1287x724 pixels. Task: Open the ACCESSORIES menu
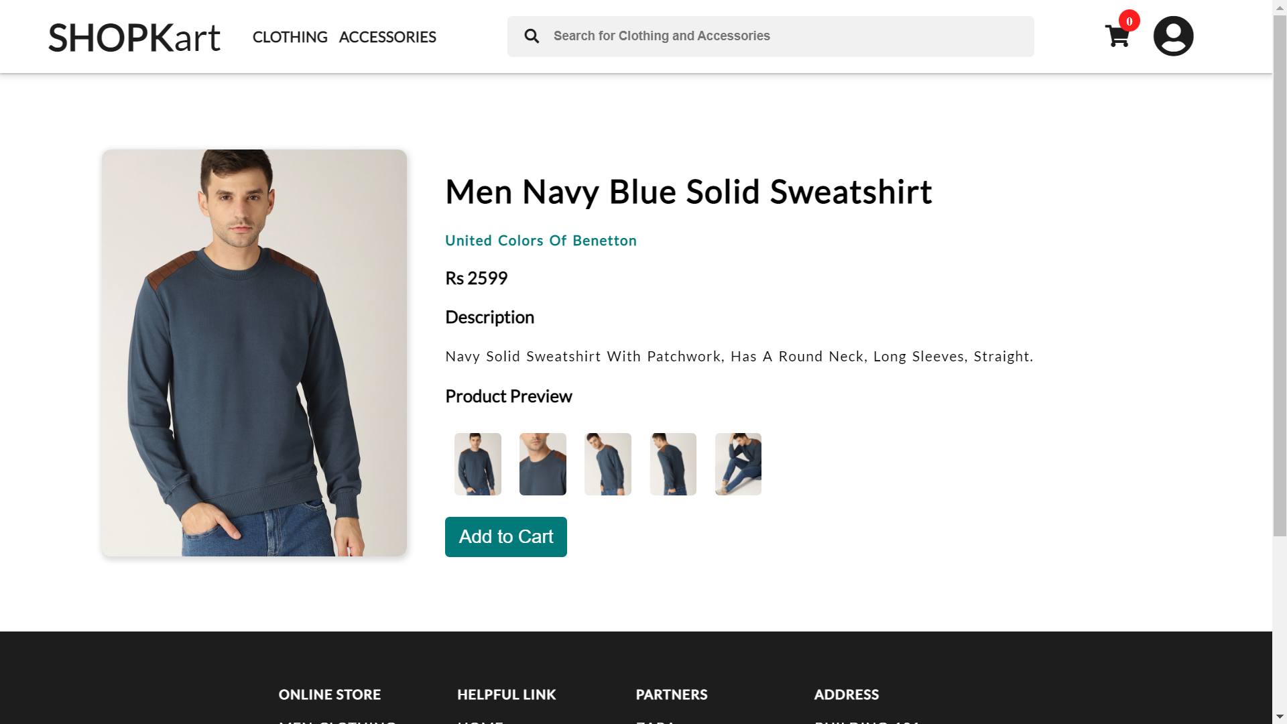387,37
